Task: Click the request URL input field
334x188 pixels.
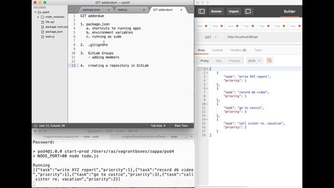Action: pos(263,37)
